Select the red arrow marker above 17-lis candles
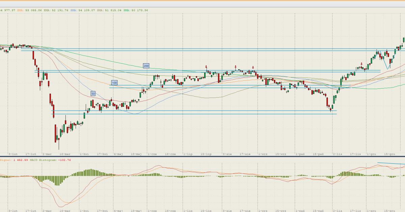The width and height of the screenshot is (405, 212). (361, 64)
